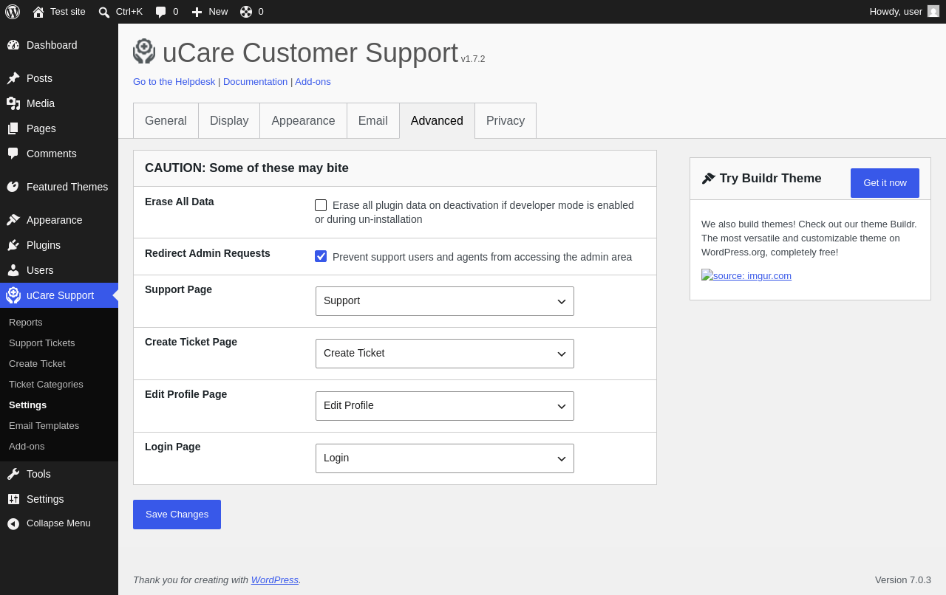The image size is (946, 595).
Task: Open Add-ons submenu item
Action: tap(59, 447)
